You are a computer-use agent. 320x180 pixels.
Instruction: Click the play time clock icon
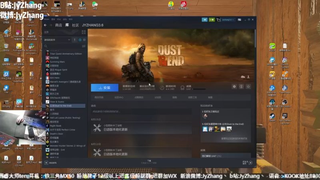pyautogui.click(x=162, y=88)
